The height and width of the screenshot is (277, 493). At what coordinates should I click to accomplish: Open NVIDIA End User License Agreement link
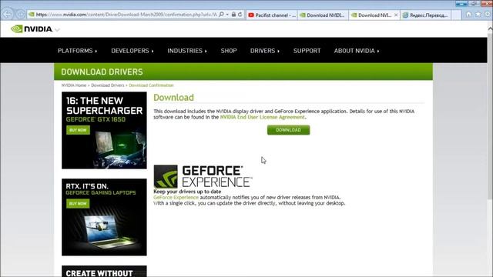click(x=262, y=117)
